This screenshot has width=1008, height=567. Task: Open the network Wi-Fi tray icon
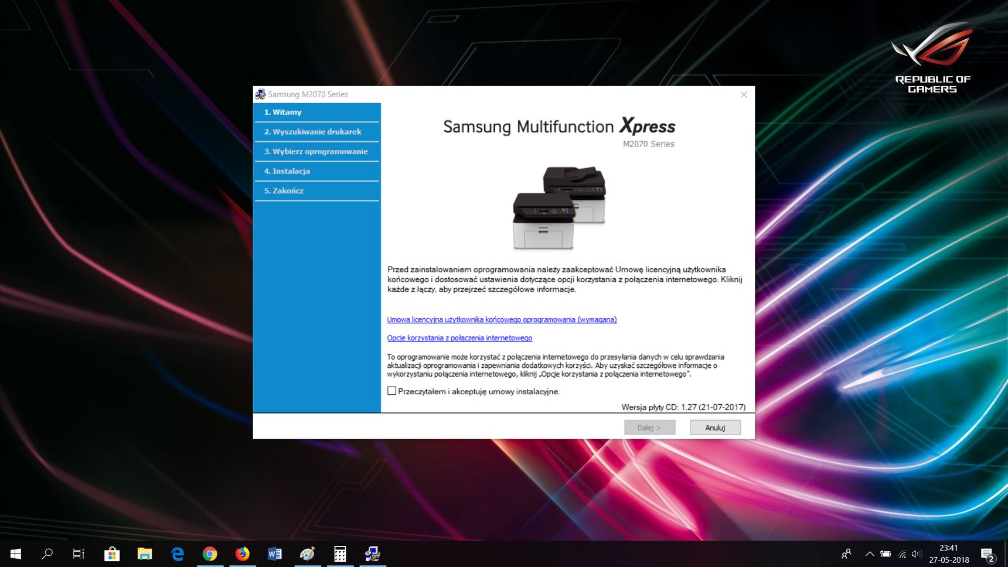[902, 554]
